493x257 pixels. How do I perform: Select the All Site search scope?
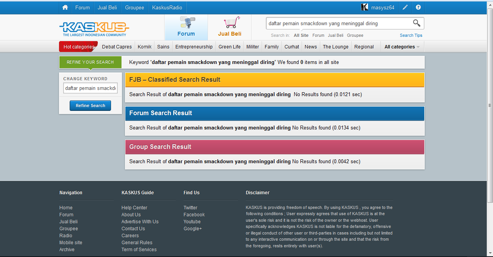click(301, 35)
